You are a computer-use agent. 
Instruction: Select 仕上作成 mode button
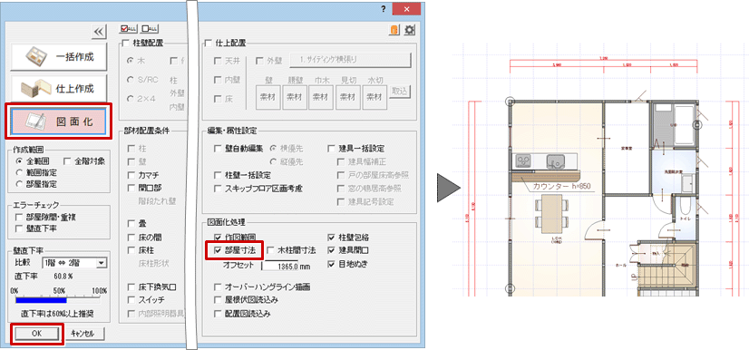(x=59, y=89)
